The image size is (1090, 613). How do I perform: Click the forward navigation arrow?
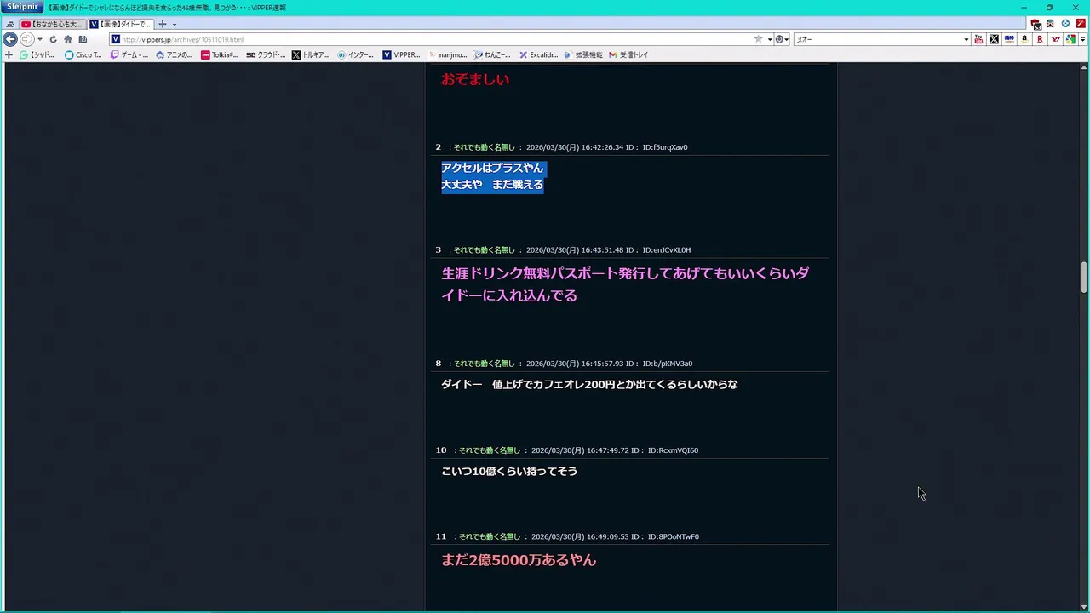[x=26, y=39]
